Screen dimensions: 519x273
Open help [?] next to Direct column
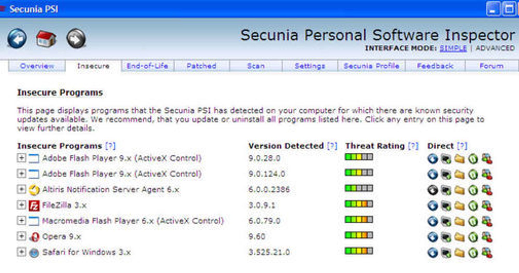click(462, 146)
